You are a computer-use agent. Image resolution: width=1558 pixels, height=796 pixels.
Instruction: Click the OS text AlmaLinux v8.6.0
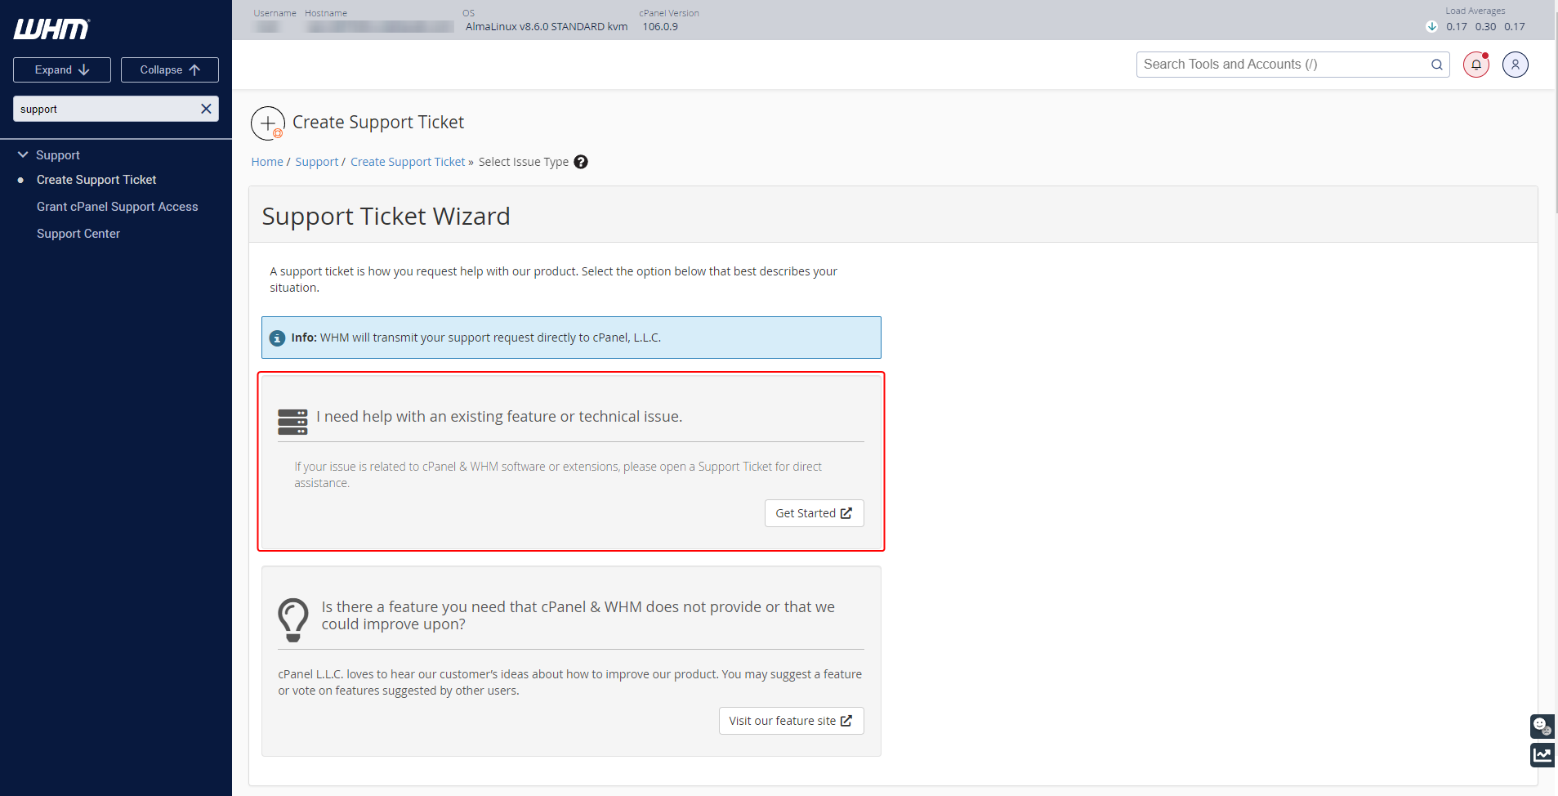coord(547,26)
